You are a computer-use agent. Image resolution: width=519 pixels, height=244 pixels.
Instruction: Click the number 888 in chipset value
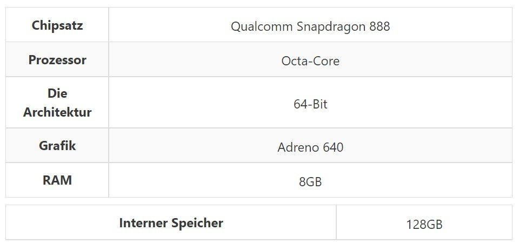(380, 26)
